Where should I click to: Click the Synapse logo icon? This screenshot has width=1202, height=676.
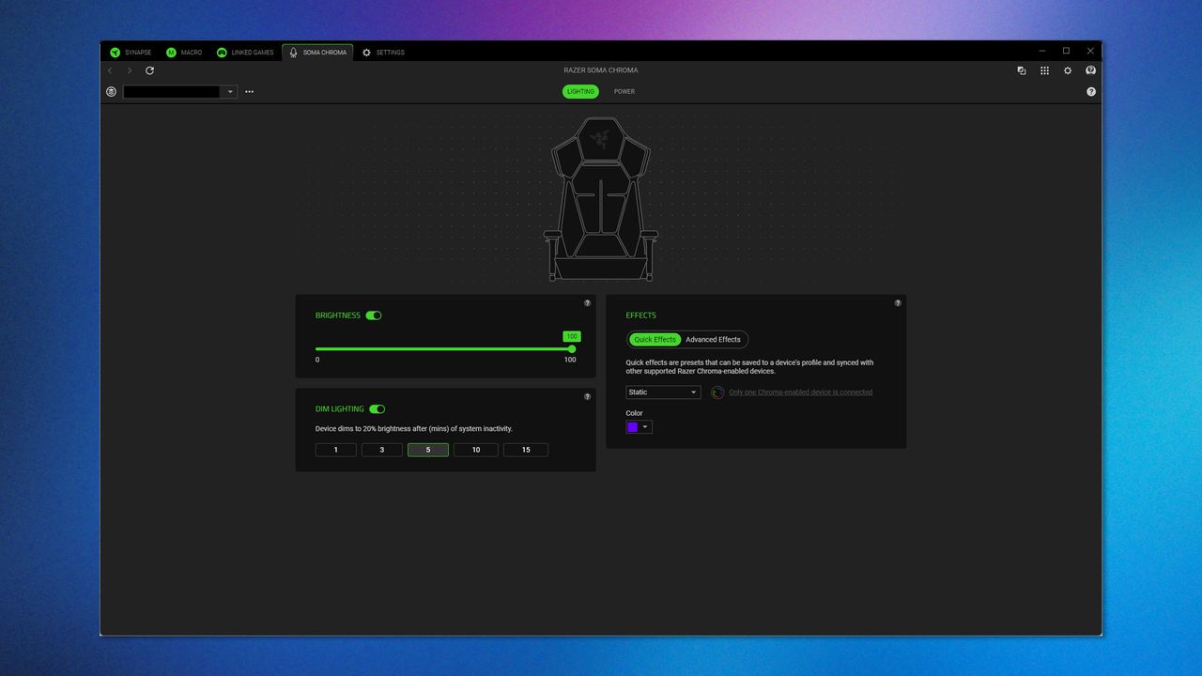pyautogui.click(x=116, y=53)
